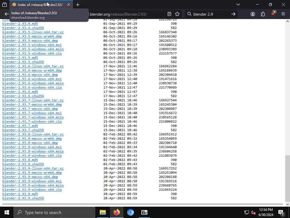Open the Firefox hamburger menu

coord(283,14)
